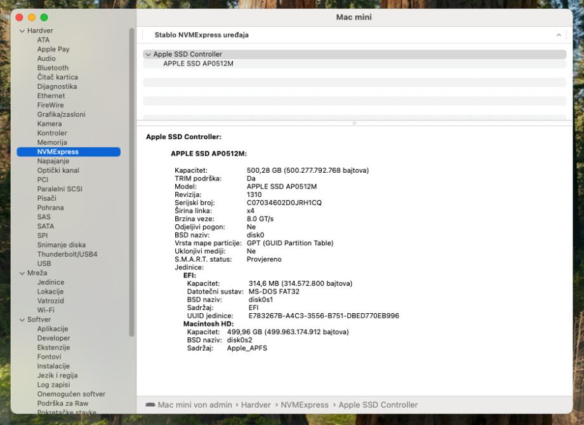Open the Ethernet hardware entry
584x425 pixels.
pyautogui.click(x=51, y=96)
